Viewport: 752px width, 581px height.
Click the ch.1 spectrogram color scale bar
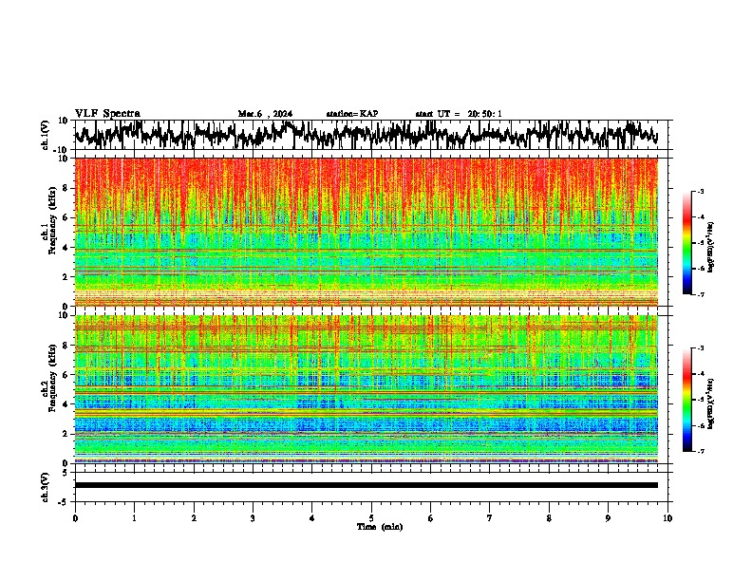click(x=687, y=243)
